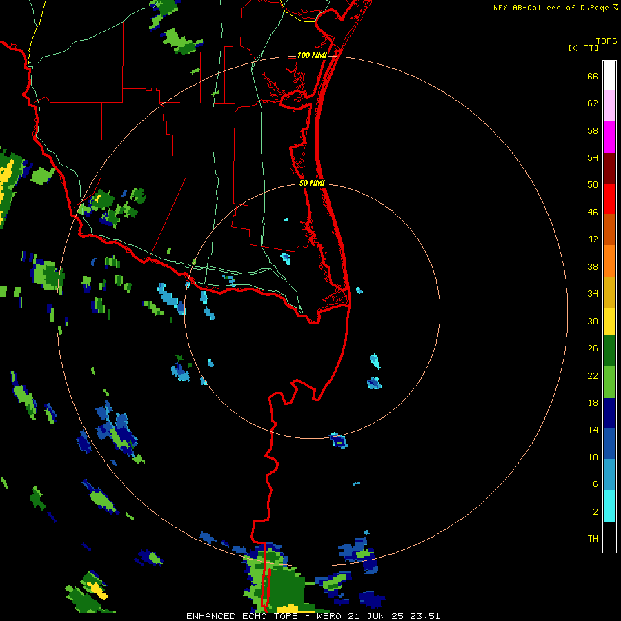
Task: Click the 14 scale label
Action: point(593,430)
